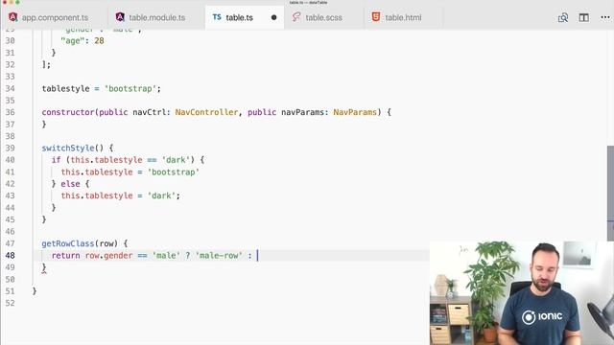
Task: Click line number 47 in the gutter
Action: (x=10, y=243)
